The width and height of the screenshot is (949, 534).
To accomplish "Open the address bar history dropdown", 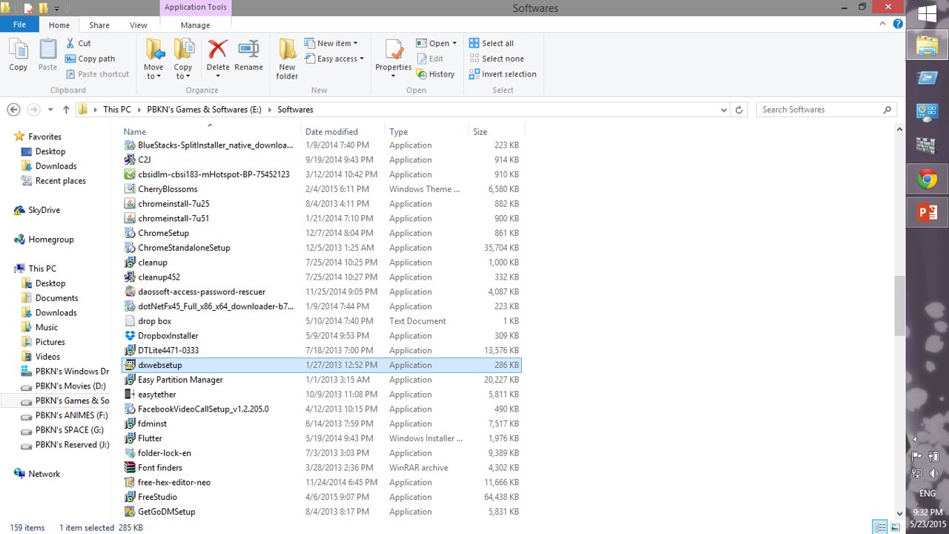I will [x=724, y=110].
